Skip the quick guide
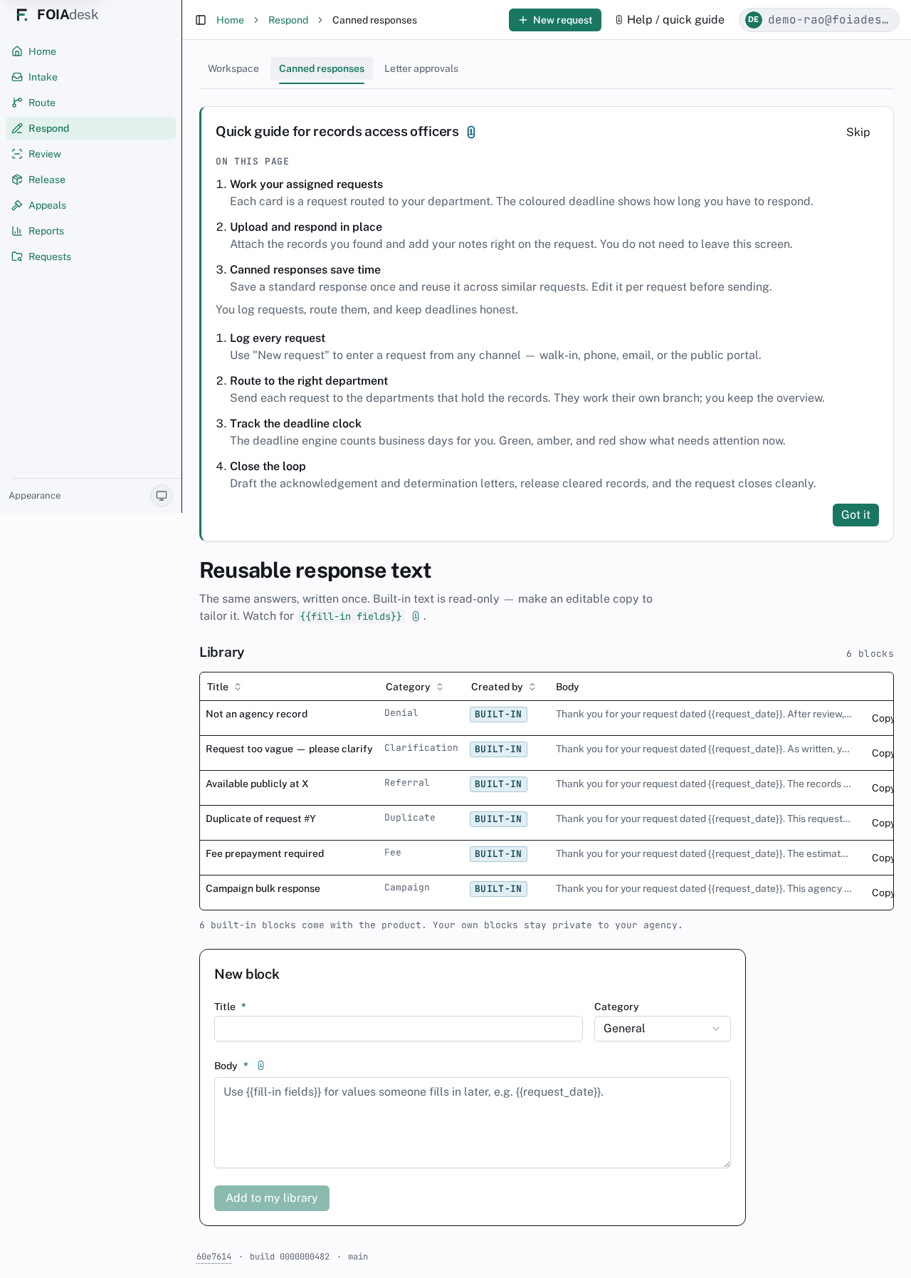The image size is (911, 1278). coord(858,133)
